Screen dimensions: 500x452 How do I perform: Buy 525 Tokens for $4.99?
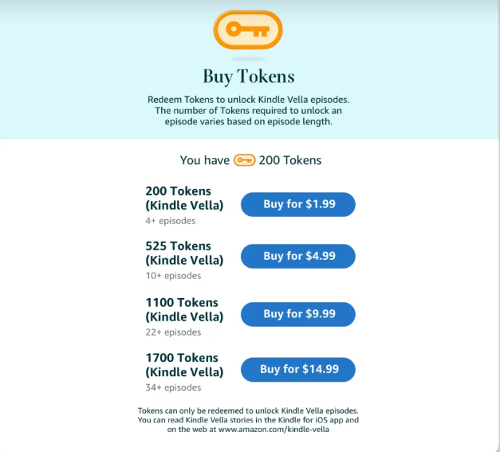click(297, 256)
